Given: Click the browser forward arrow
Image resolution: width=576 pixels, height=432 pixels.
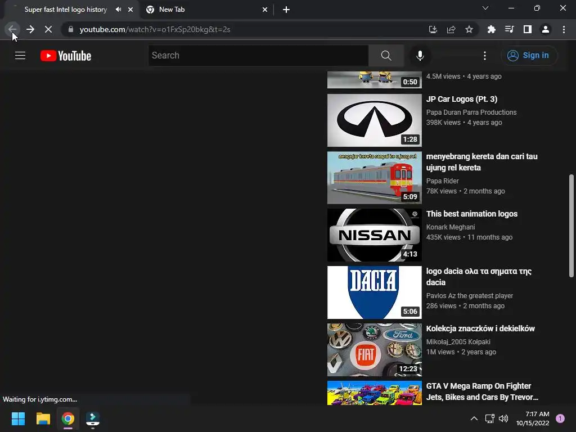Looking at the screenshot, I should tap(30, 29).
